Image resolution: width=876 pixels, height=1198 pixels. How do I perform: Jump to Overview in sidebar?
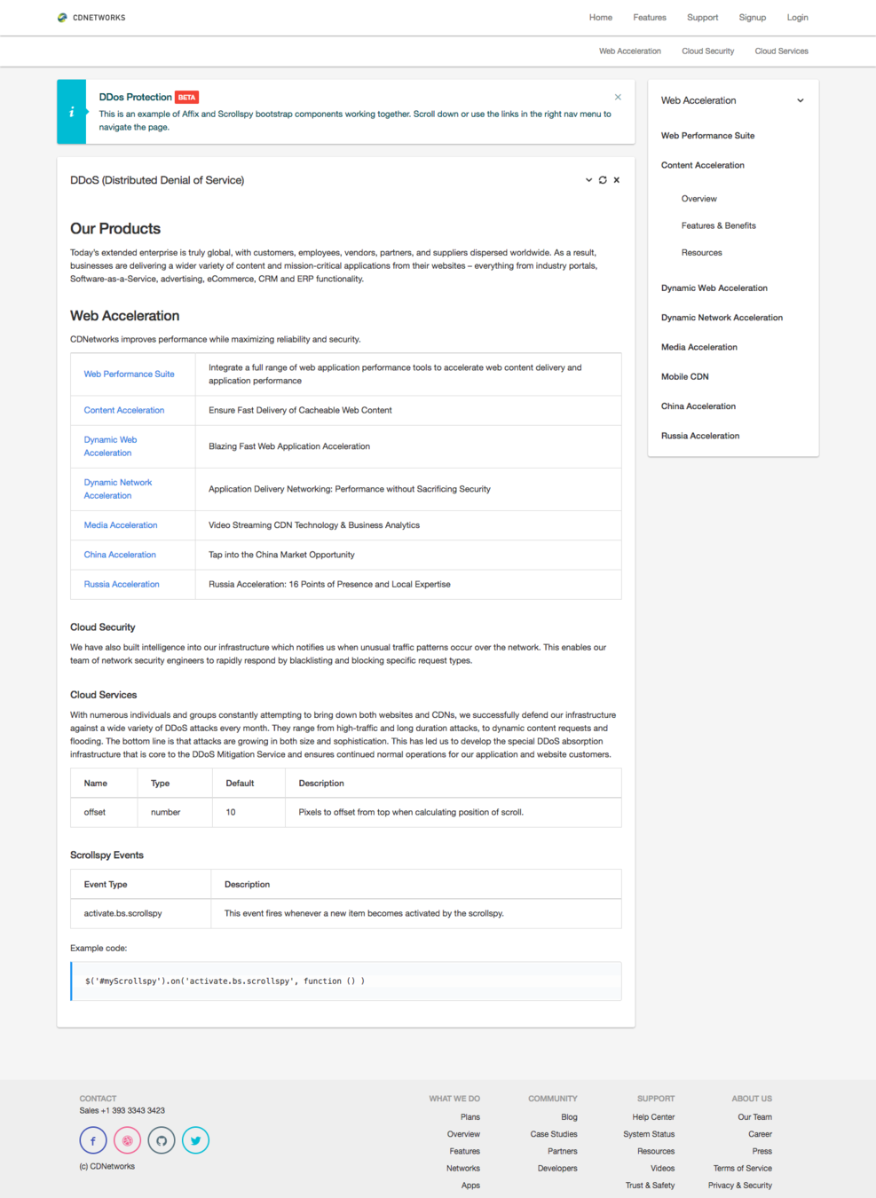699,199
